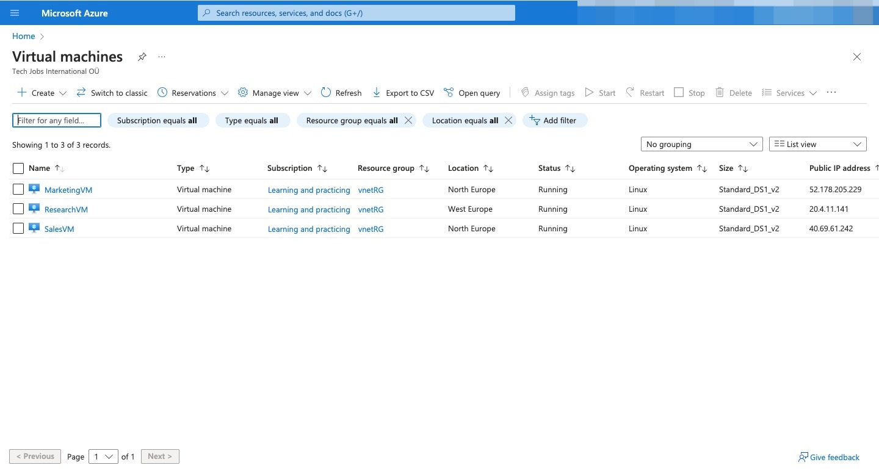
Task: Open ResearchVM's vnetRG resource group
Action: [x=371, y=210]
